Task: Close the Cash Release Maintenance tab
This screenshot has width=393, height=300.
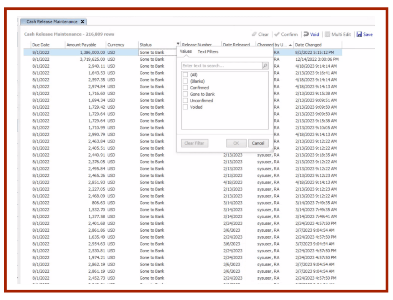Action: pyautogui.click(x=83, y=22)
